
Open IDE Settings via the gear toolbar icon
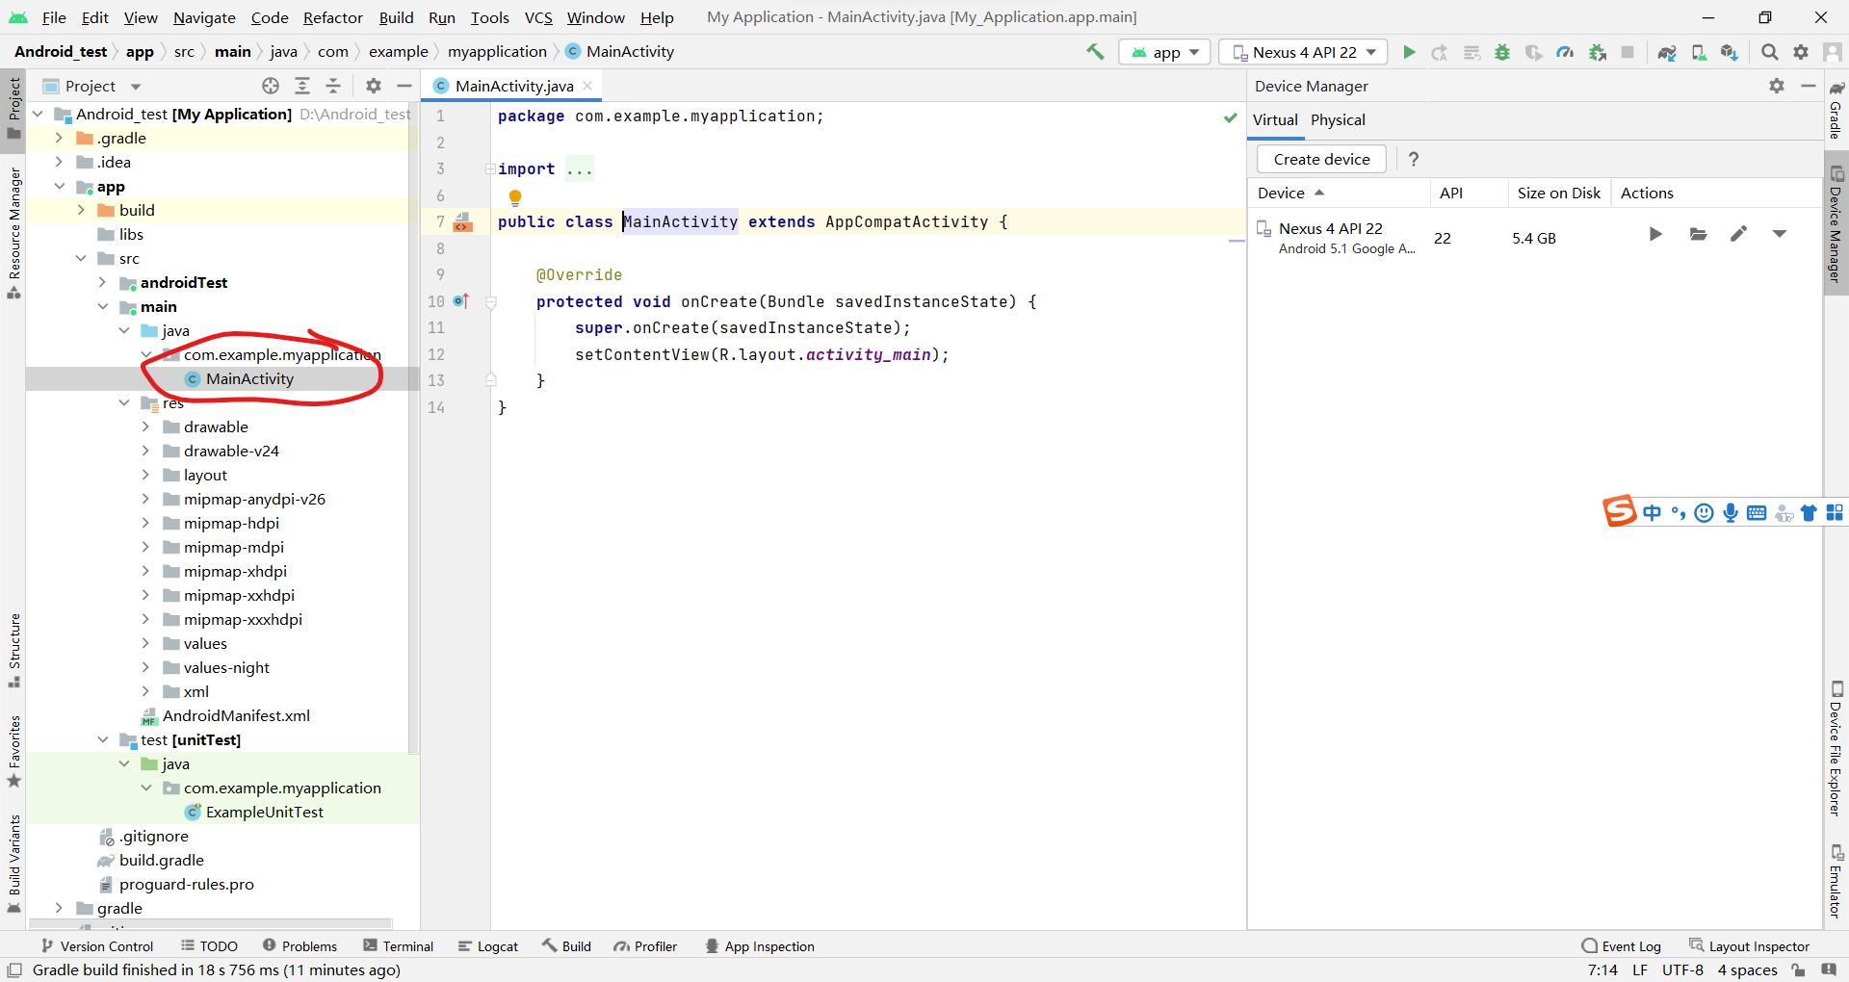[1801, 52]
